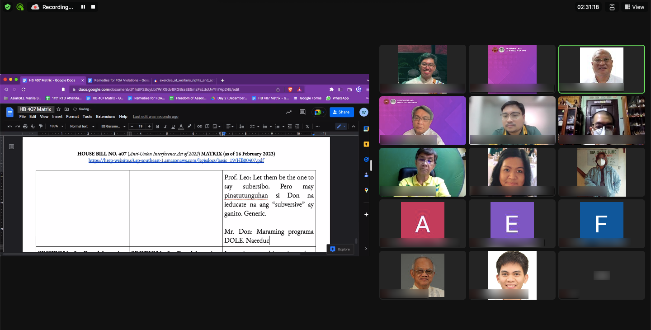Toggle underline formatting

click(173, 127)
